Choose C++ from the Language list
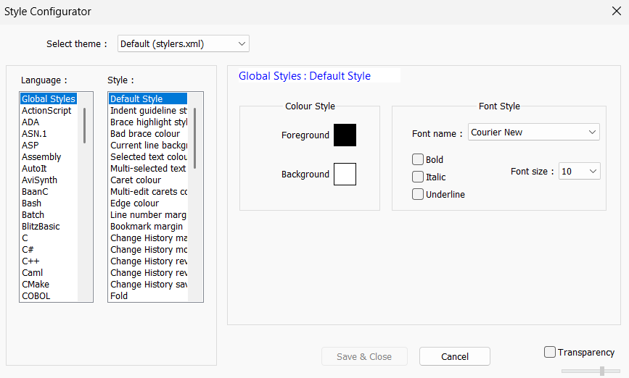629x378 pixels. click(30, 261)
